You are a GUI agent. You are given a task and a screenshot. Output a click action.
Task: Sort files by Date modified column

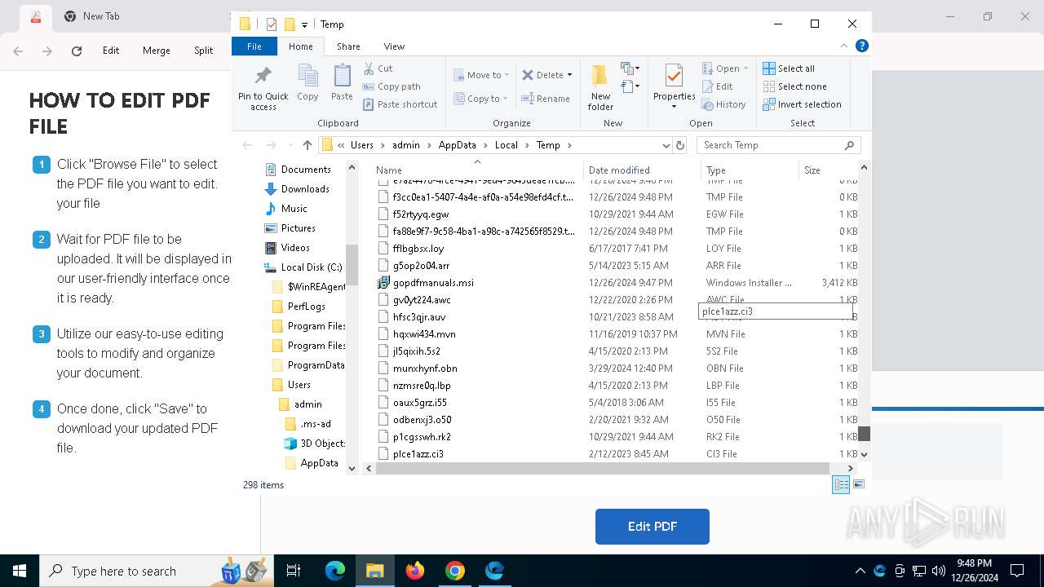click(642, 170)
